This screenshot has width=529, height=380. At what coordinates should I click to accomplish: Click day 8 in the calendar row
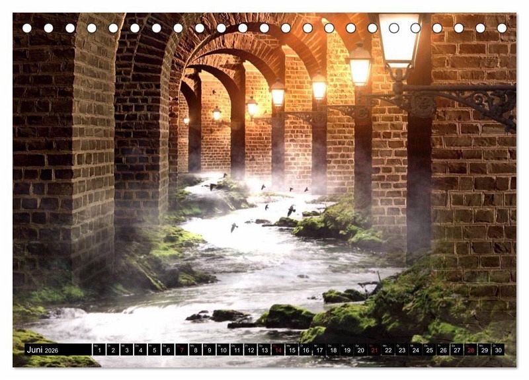click(x=196, y=350)
